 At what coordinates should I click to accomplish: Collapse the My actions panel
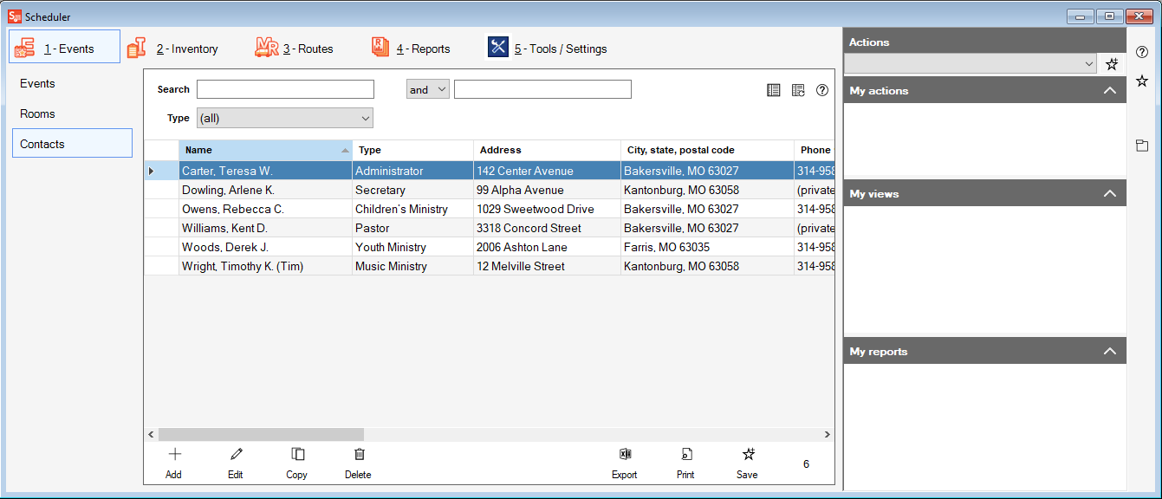tap(1110, 91)
